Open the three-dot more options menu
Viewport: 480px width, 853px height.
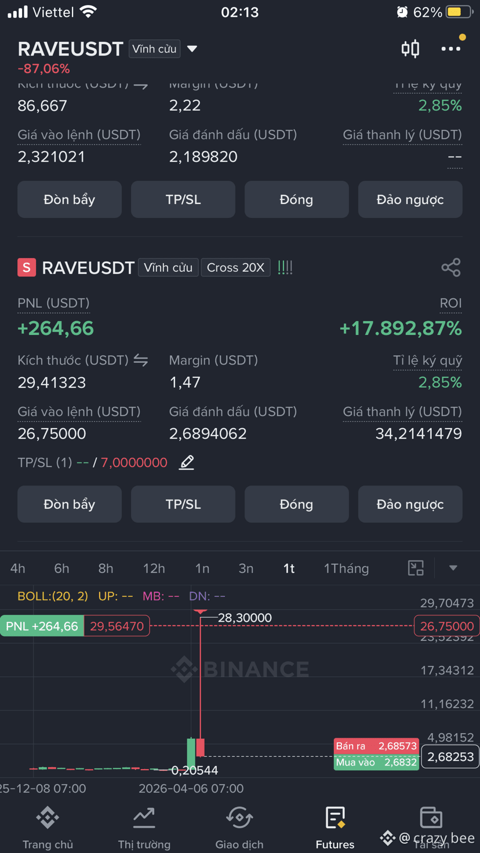[x=451, y=49]
